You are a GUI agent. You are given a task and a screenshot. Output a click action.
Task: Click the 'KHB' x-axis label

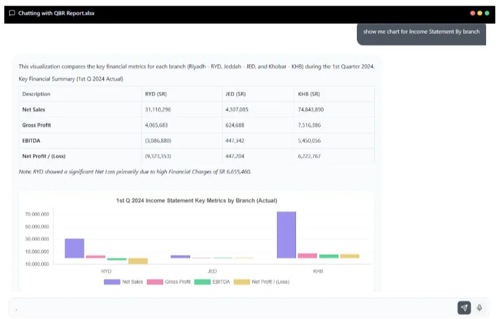pyautogui.click(x=318, y=271)
